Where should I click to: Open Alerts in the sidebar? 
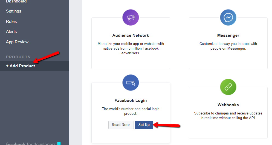(11, 32)
